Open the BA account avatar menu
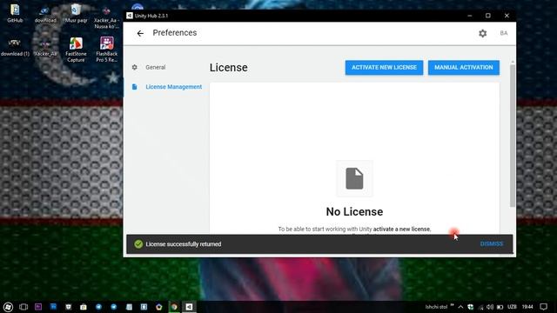 coord(504,33)
